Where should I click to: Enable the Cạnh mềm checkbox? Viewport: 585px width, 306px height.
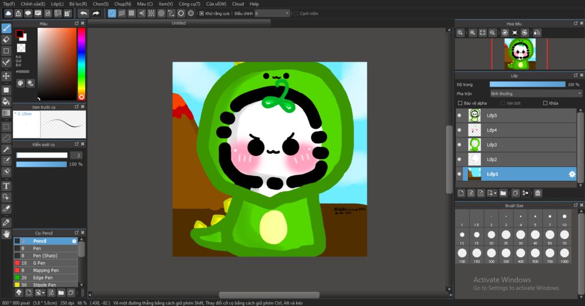[296, 14]
